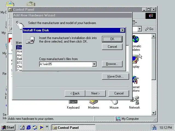Click Control Panel scrollbar up arrow
The width and height of the screenshot is (175, 131).
[x=154, y=36]
